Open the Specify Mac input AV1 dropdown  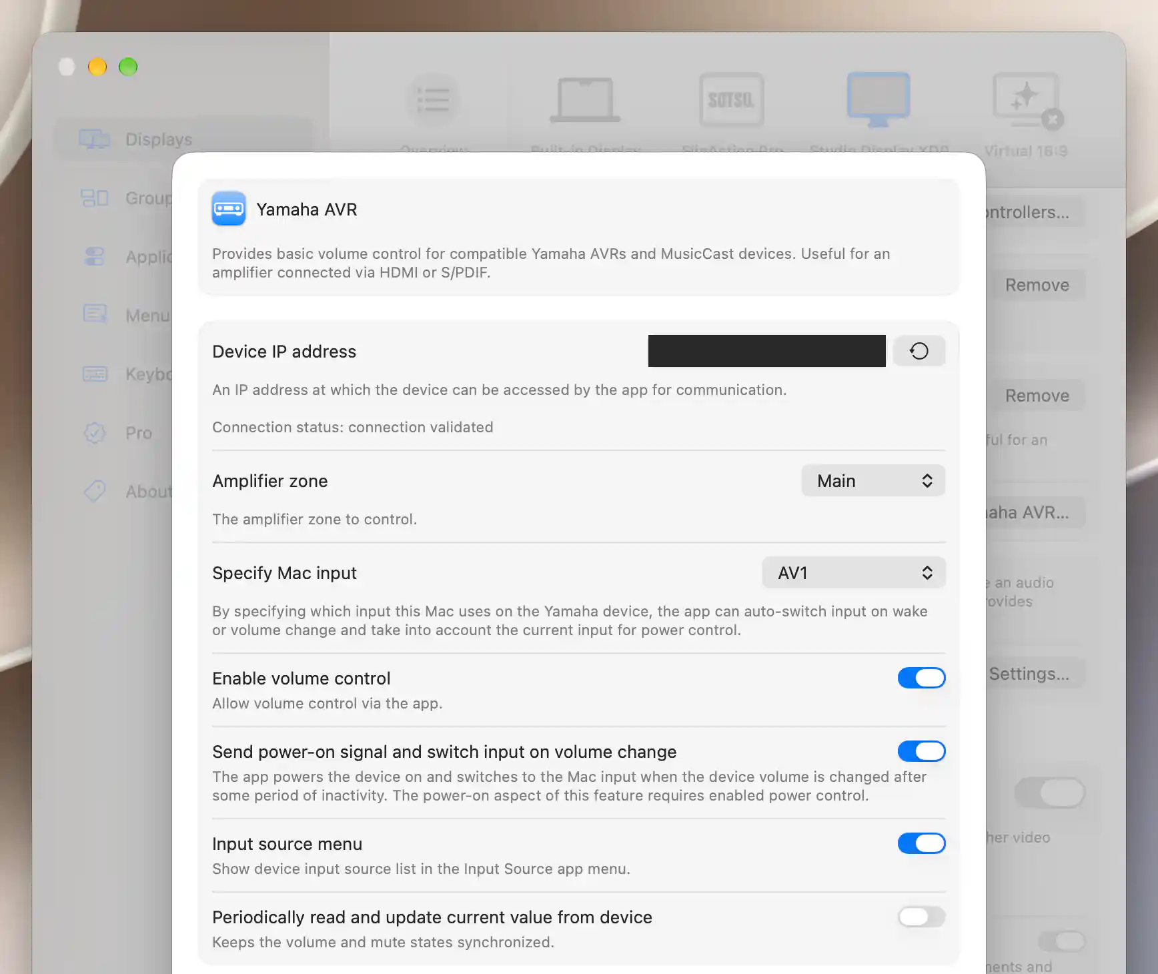click(x=854, y=572)
